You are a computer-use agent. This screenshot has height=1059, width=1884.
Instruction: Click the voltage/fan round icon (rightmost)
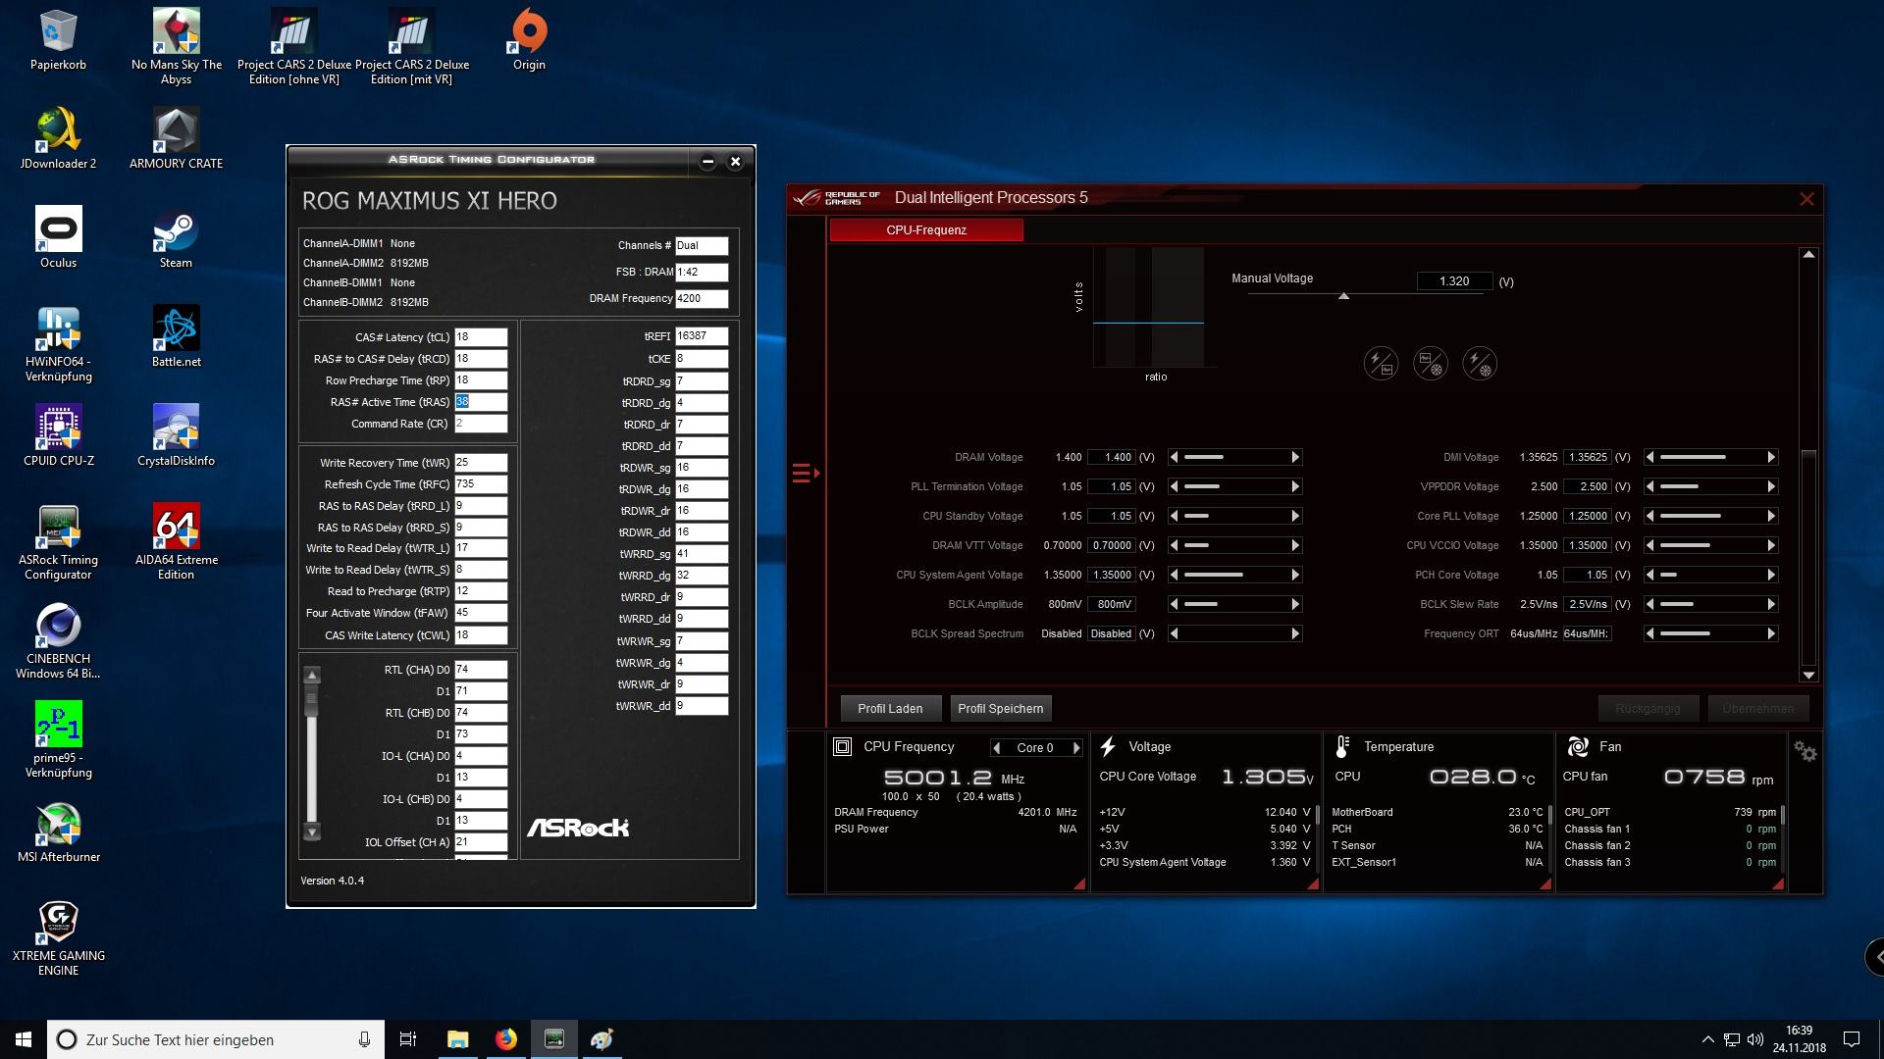pyautogui.click(x=1479, y=364)
